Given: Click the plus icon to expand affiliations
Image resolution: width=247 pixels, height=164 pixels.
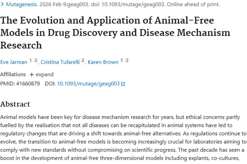Looking at the screenshot, I should 32,74.
